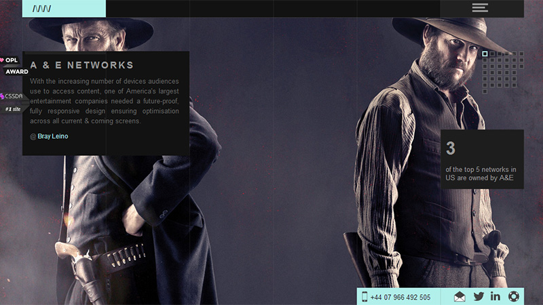Click the zigzag logo in cyan header

pyautogui.click(x=41, y=9)
